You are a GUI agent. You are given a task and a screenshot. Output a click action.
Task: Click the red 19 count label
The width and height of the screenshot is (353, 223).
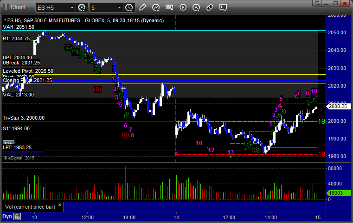click(x=321, y=154)
